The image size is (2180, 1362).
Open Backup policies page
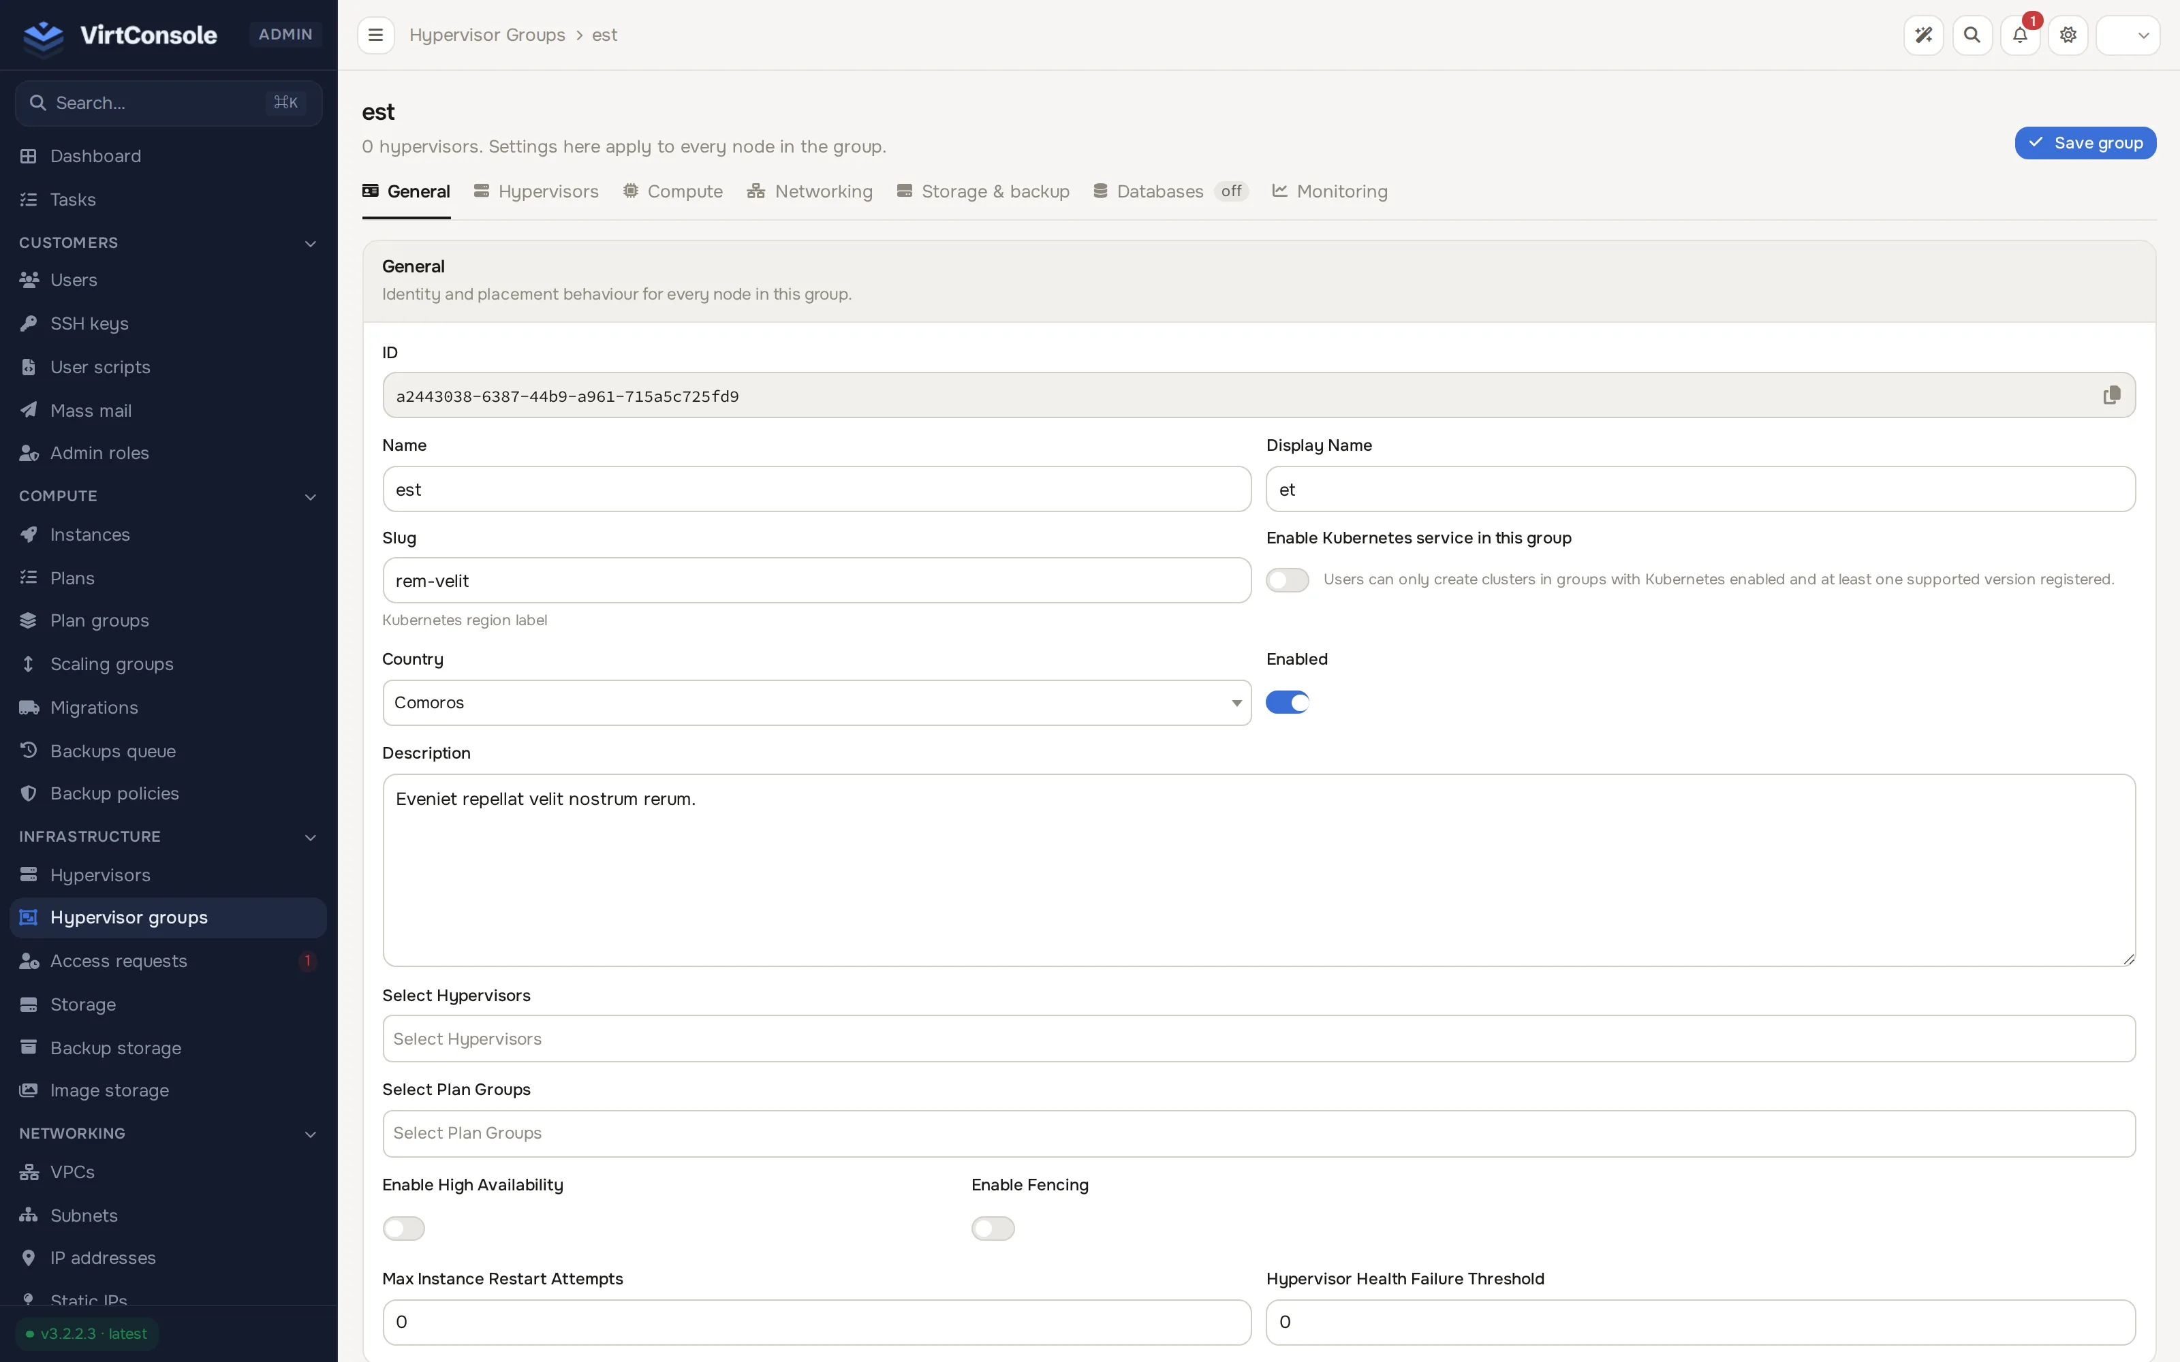coord(168,793)
